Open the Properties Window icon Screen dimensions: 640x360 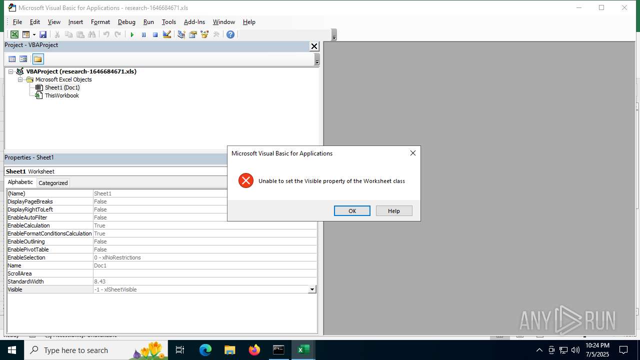(192, 34)
